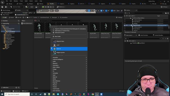This screenshot has width=170, height=96.
Task: Open the Selection Mode dropdown
Action: point(16,7)
